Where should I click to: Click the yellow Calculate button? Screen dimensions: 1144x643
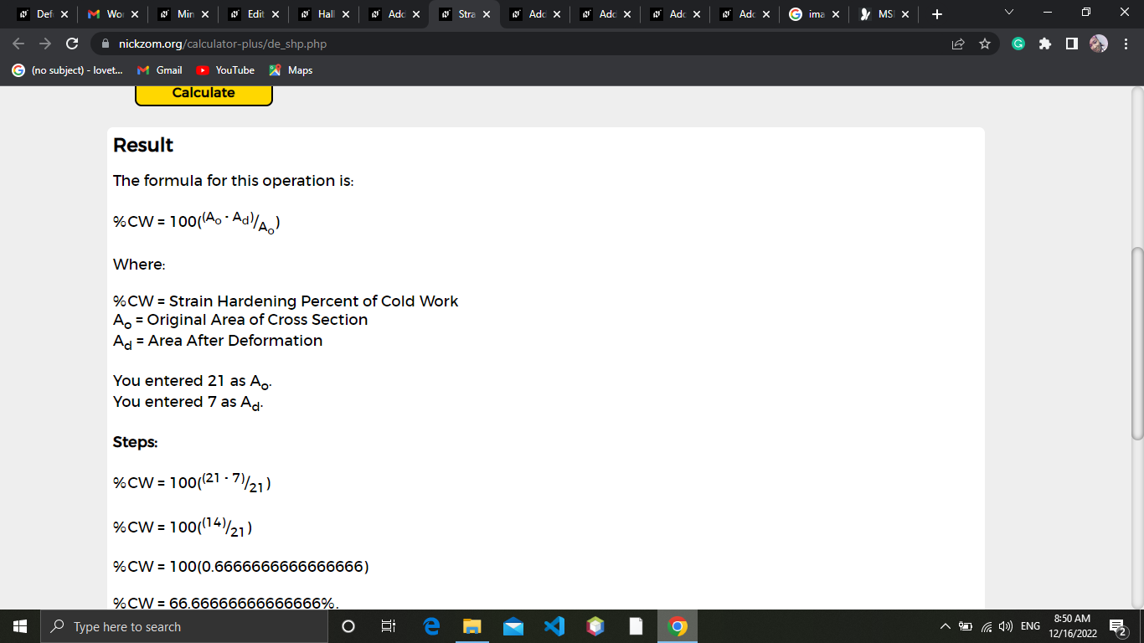point(204,94)
